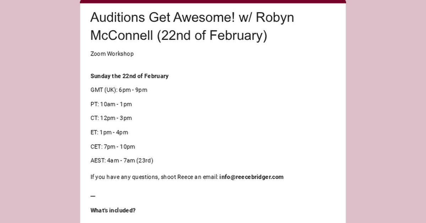The width and height of the screenshot is (426, 223).
Task: Click the info@reecebridger.com email address
Action: coord(251,177)
